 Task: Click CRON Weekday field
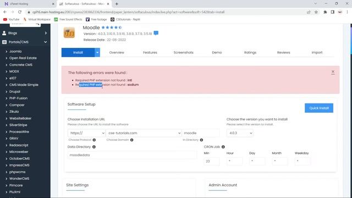point(302,161)
